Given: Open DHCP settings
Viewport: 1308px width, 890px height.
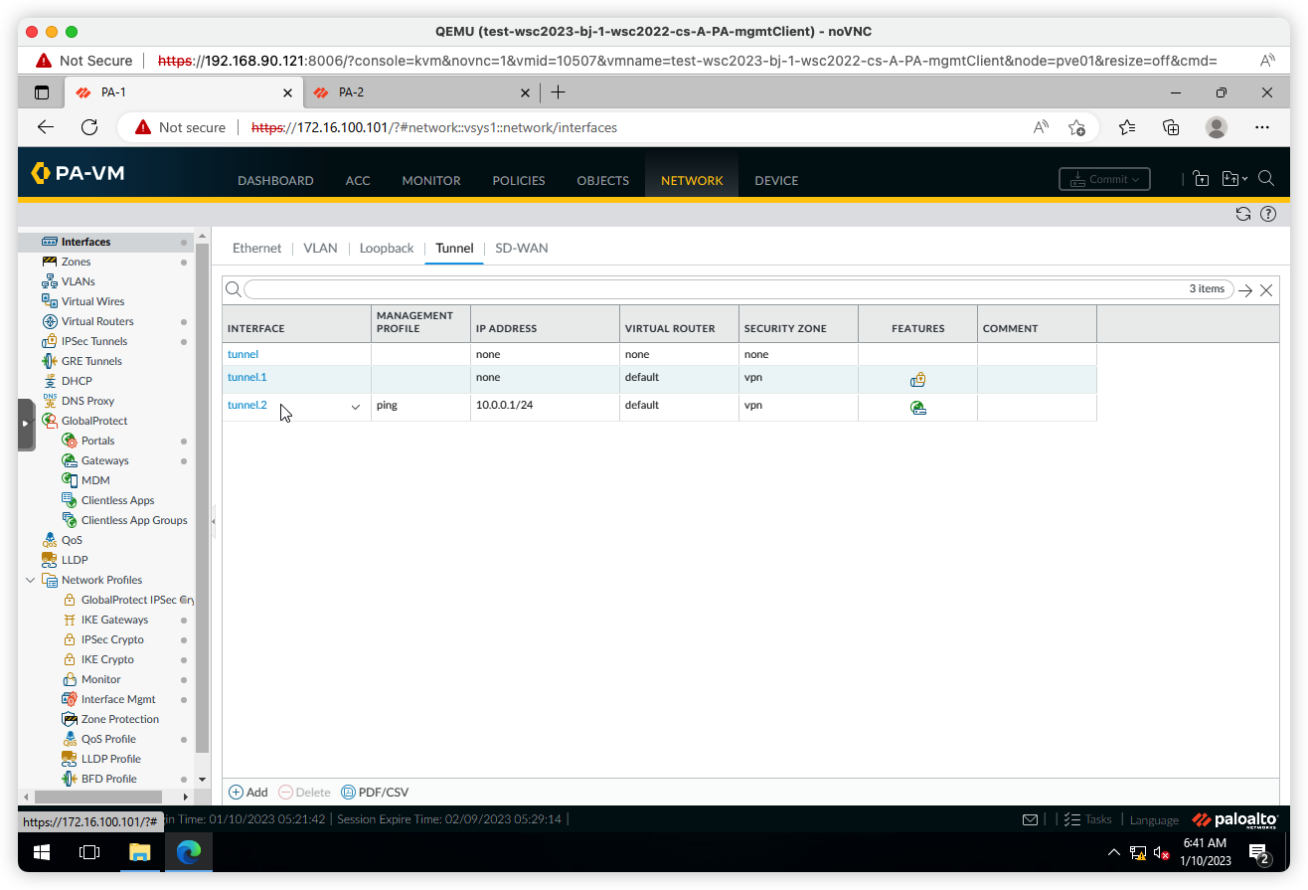Looking at the screenshot, I should (77, 381).
